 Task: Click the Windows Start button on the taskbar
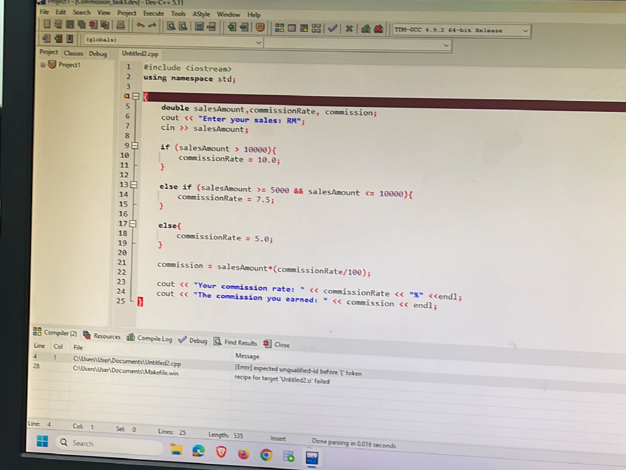41,443
